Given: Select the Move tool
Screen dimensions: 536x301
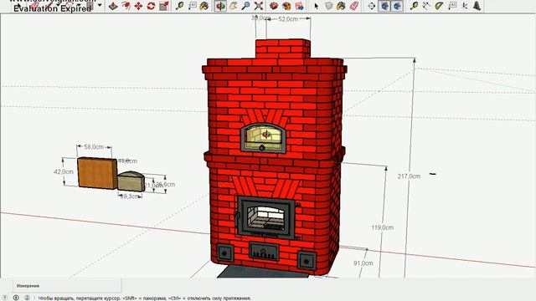Looking at the screenshot, I should tap(138, 6).
